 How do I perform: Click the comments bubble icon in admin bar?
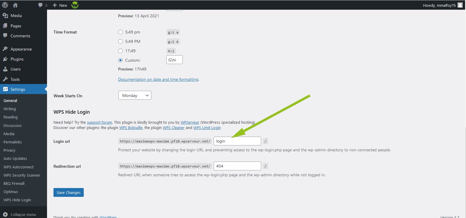point(41,5)
